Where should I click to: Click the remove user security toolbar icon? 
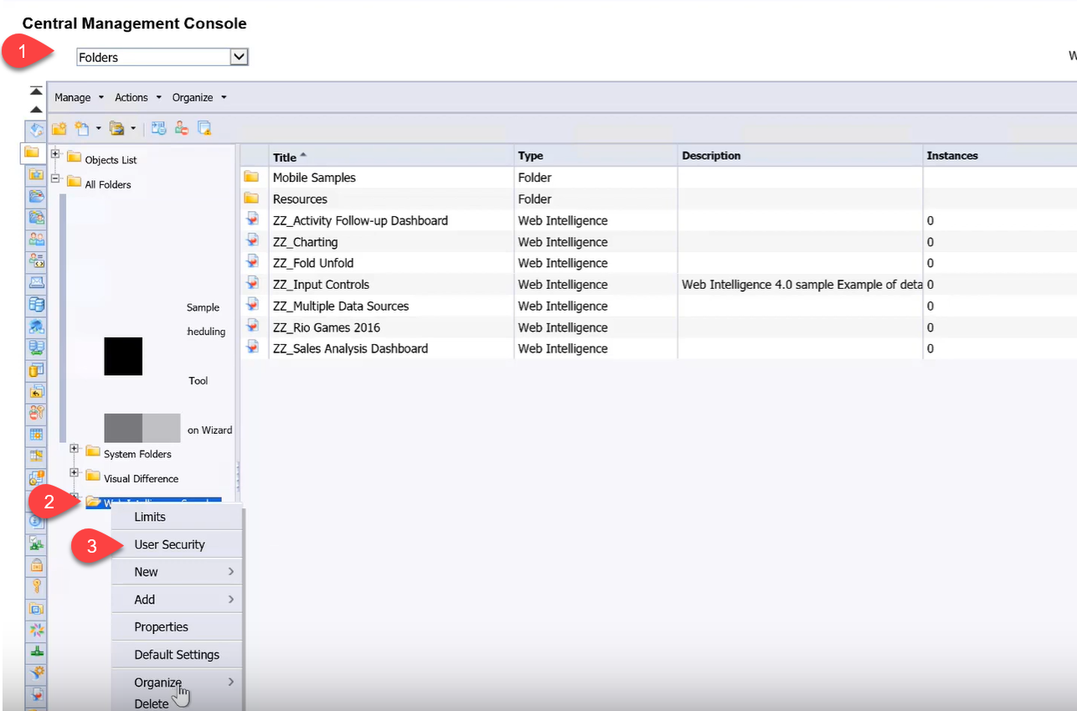(180, 130)
